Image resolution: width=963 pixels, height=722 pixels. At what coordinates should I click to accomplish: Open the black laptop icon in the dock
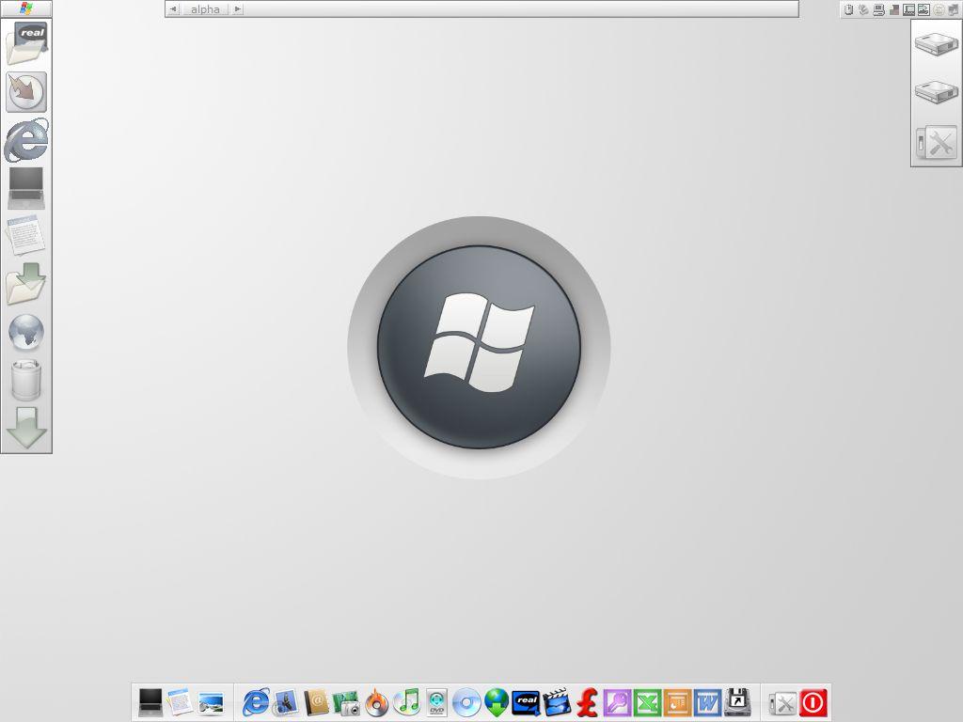click(x=150, y=702)
